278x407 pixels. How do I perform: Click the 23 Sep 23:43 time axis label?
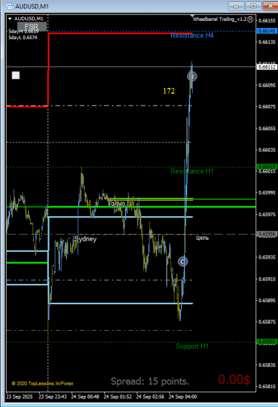pos(53,397)
